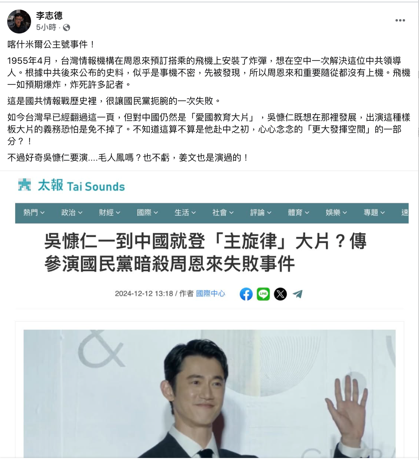The width and height of the screenshot is (419, 460).
Task: Expand the 政治 dropdown menu
Action: (x=72, y=212)
